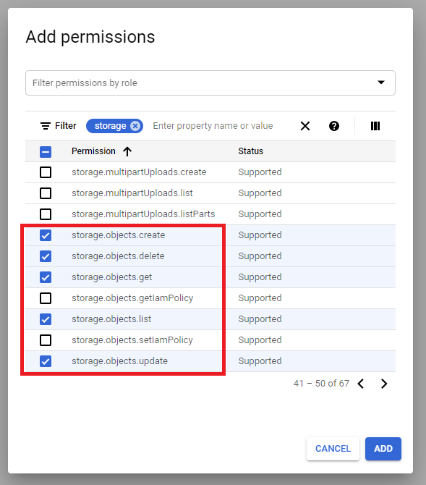Check storage.objects.getIamPolicy permission

[x=46, y=298]
